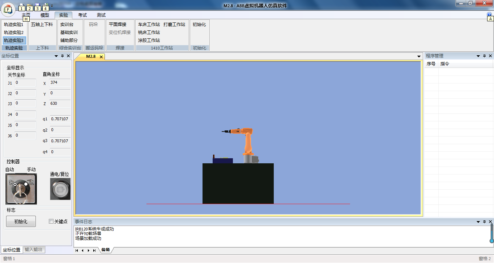
Task: Click 平面焊接 in the ribbon
Action: point(118,25)
